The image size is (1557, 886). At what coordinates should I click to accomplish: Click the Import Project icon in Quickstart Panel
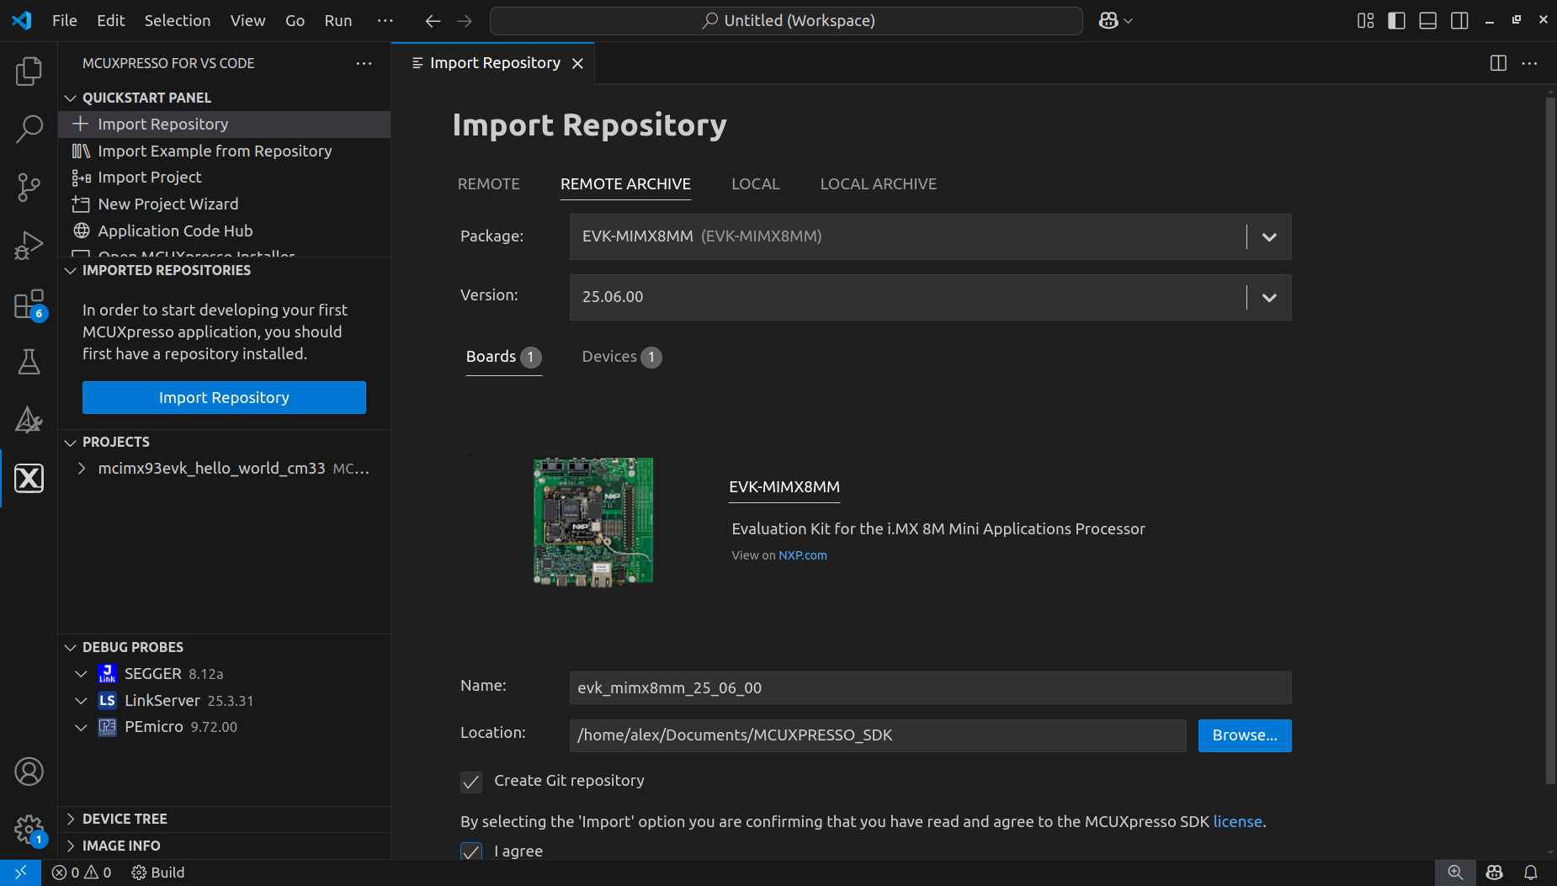[x=81, y=178]
